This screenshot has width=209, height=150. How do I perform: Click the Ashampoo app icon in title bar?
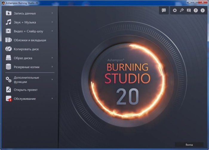[x=4, y=2]
